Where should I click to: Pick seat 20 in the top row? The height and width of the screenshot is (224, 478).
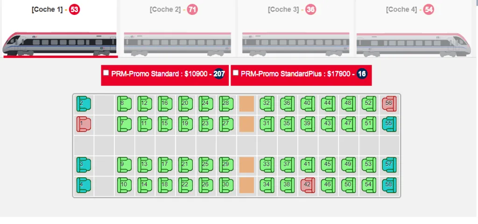186,104
